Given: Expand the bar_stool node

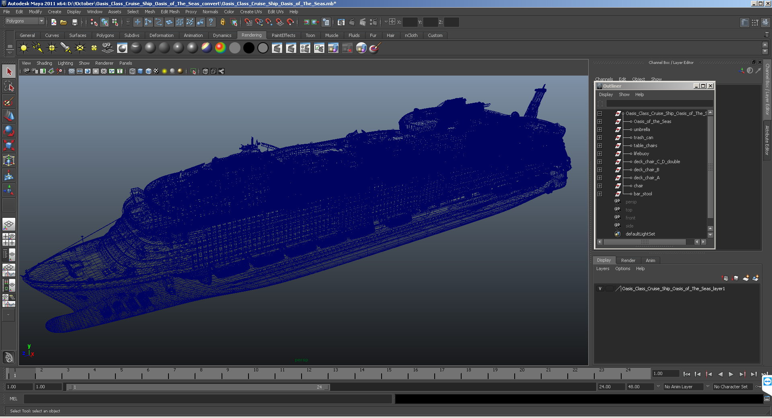Looking at the screenshot, I should (x=600, y=194).
